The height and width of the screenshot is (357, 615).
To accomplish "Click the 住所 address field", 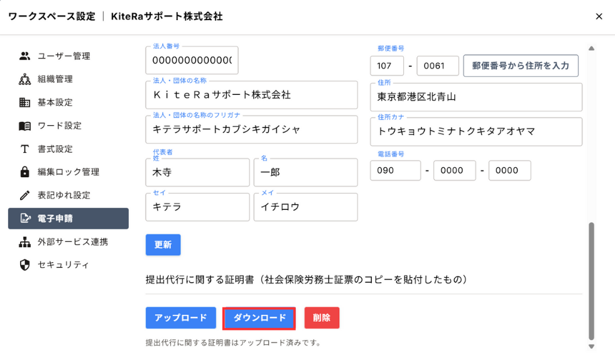I will point(476,97).
